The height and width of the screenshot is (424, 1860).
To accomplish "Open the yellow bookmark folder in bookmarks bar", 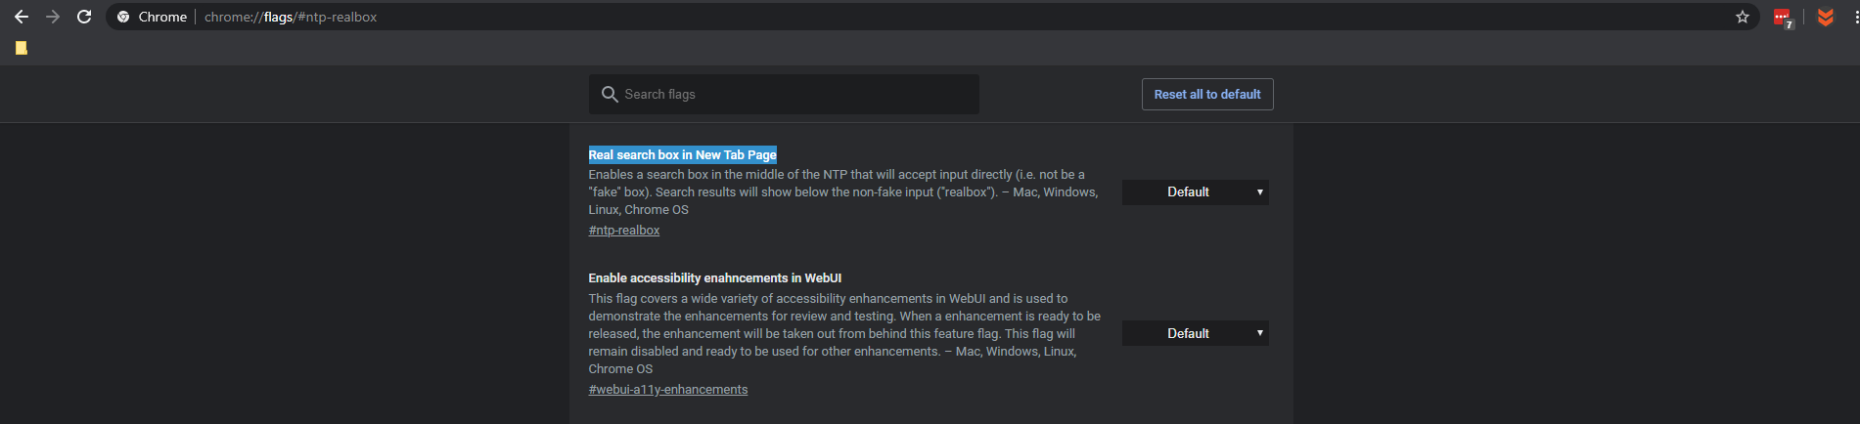I will tap(21, 48).
